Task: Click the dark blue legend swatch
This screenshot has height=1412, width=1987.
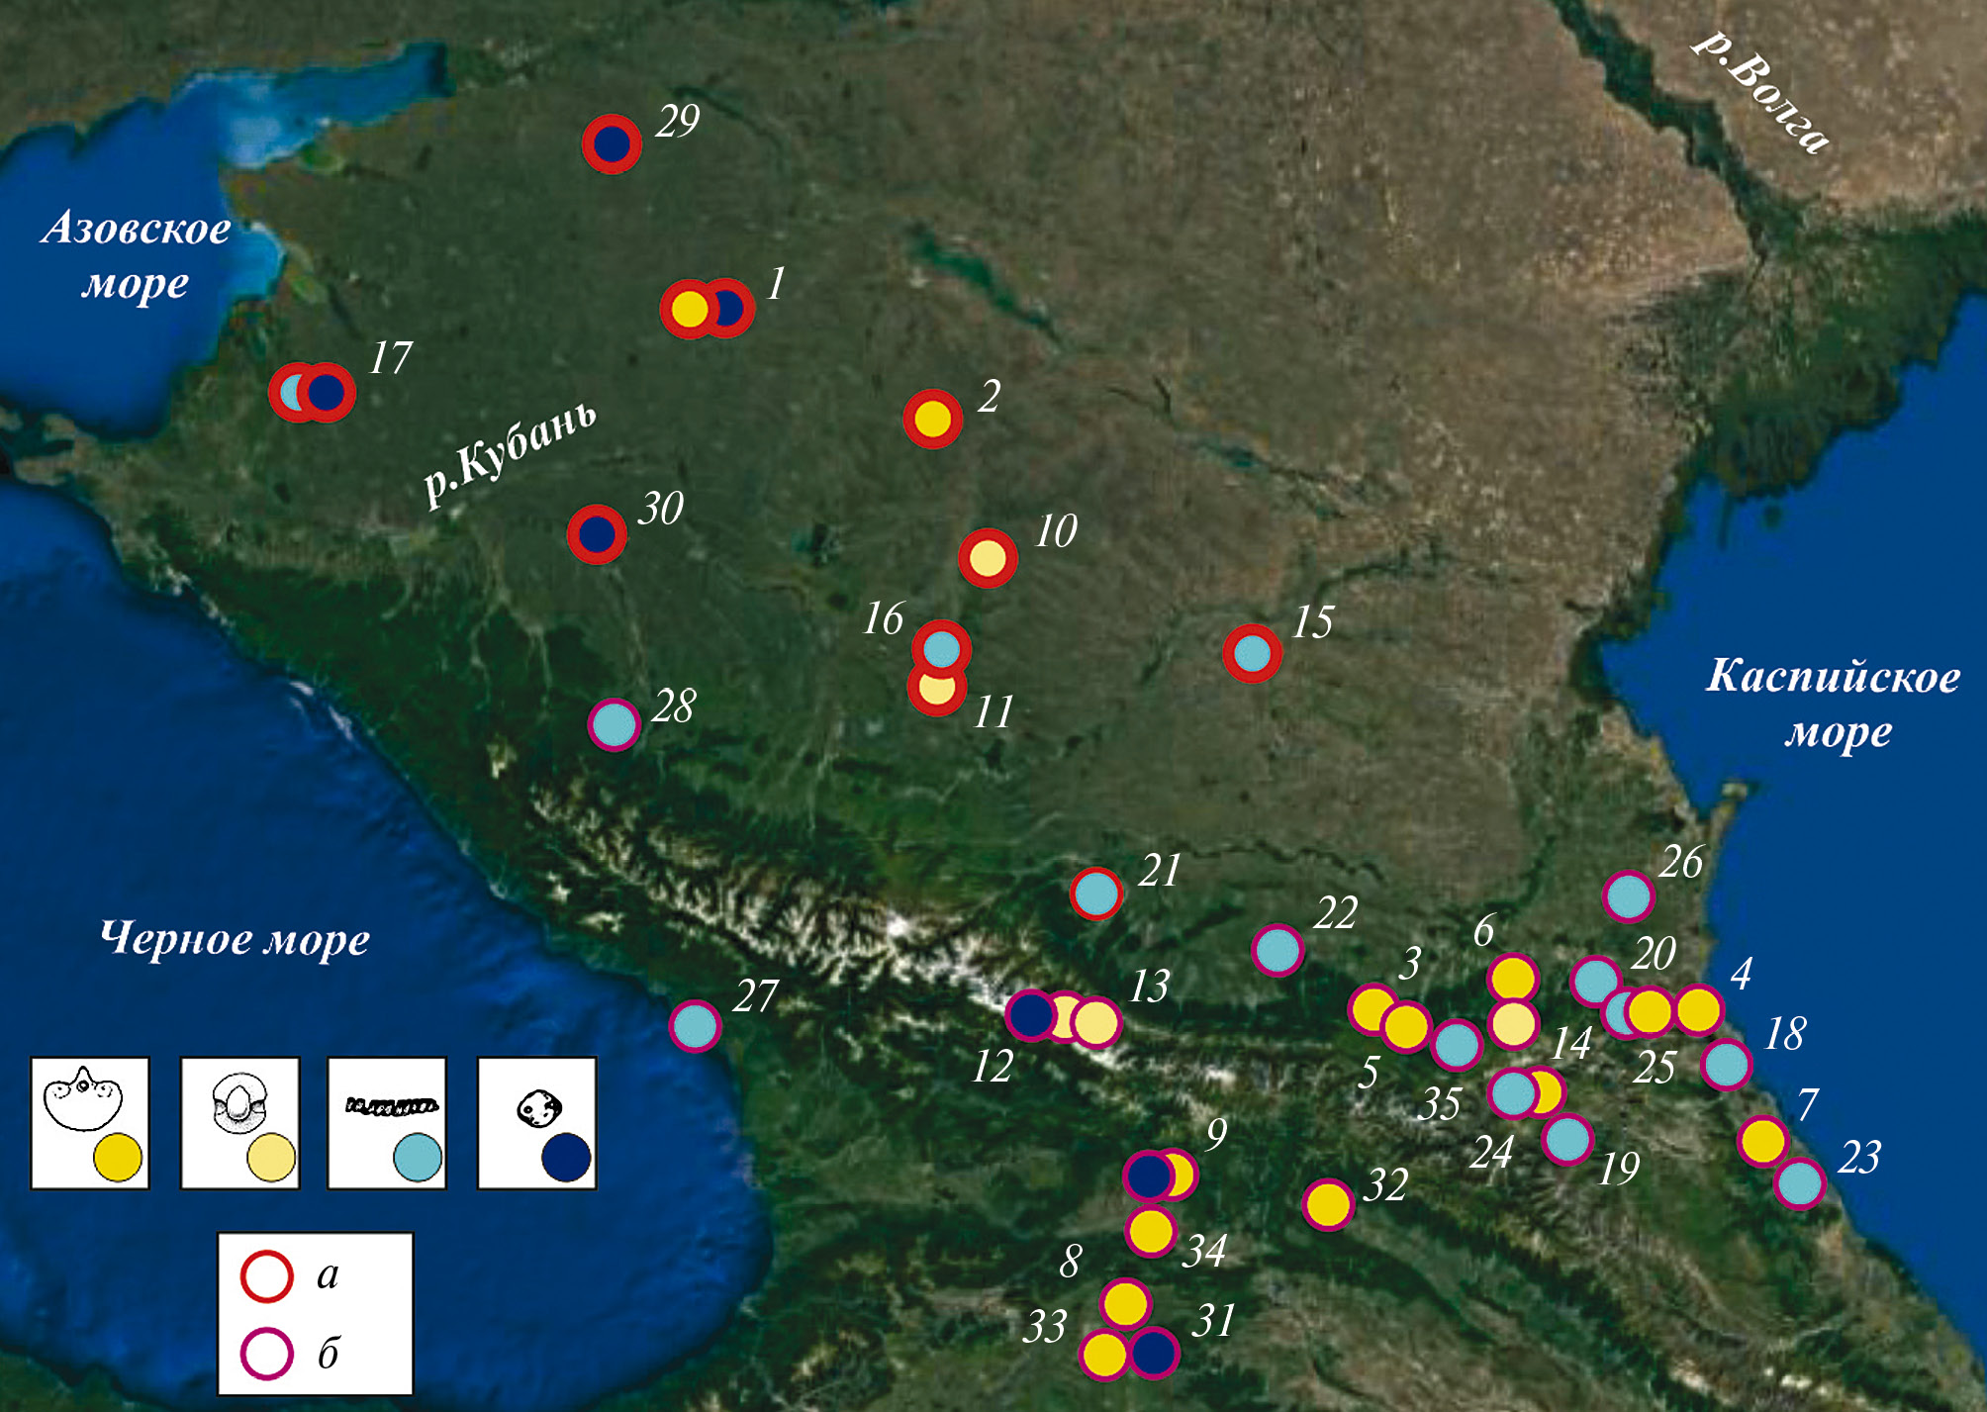Action: click(566, 1158)
